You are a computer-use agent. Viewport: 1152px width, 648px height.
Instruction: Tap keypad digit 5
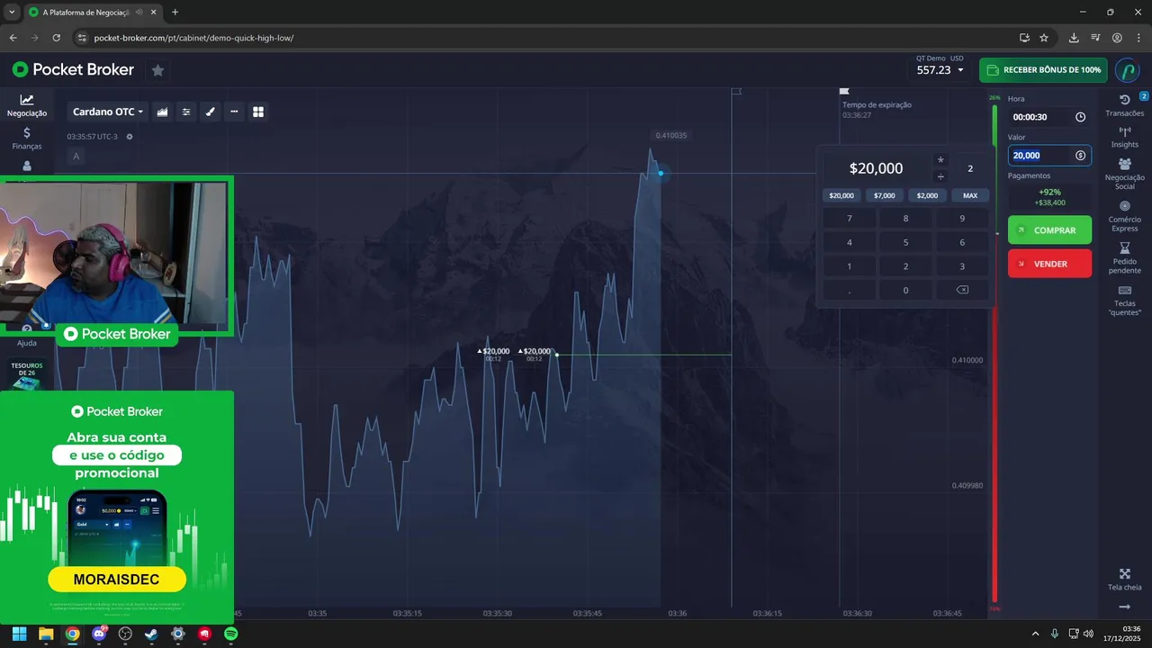point(905,242)
